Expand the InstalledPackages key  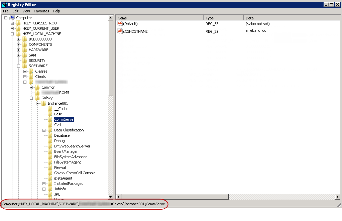(x=44, y=184)
